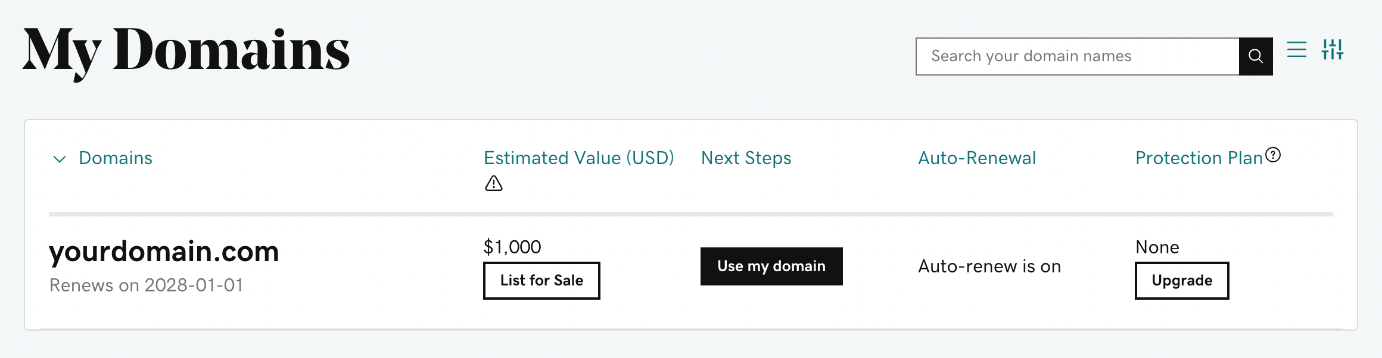
Task: Open the Protection Plan help question mark
Action: 1273,155
